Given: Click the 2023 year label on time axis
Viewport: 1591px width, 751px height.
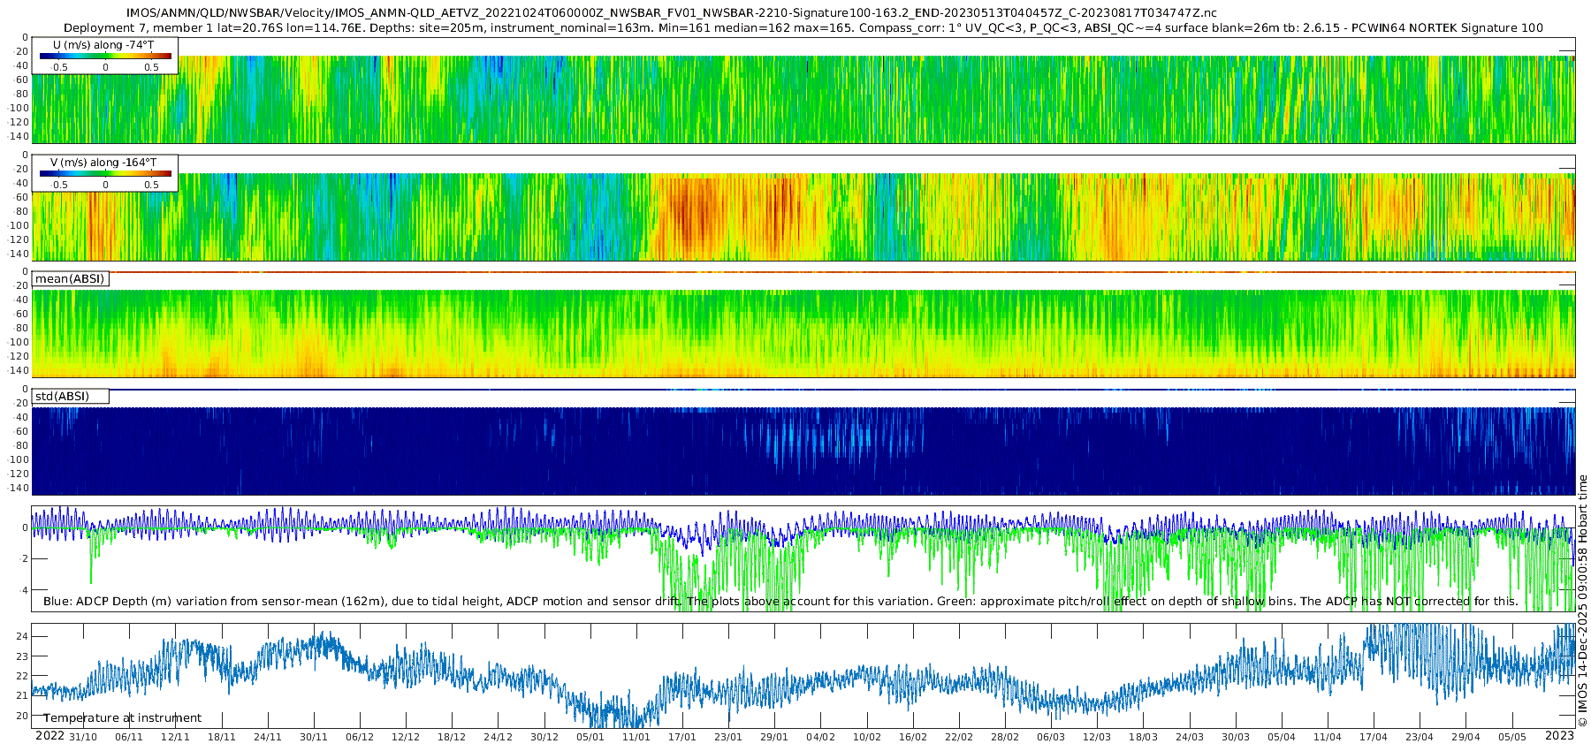Looking at the screenshot, I should point(1559,736).
